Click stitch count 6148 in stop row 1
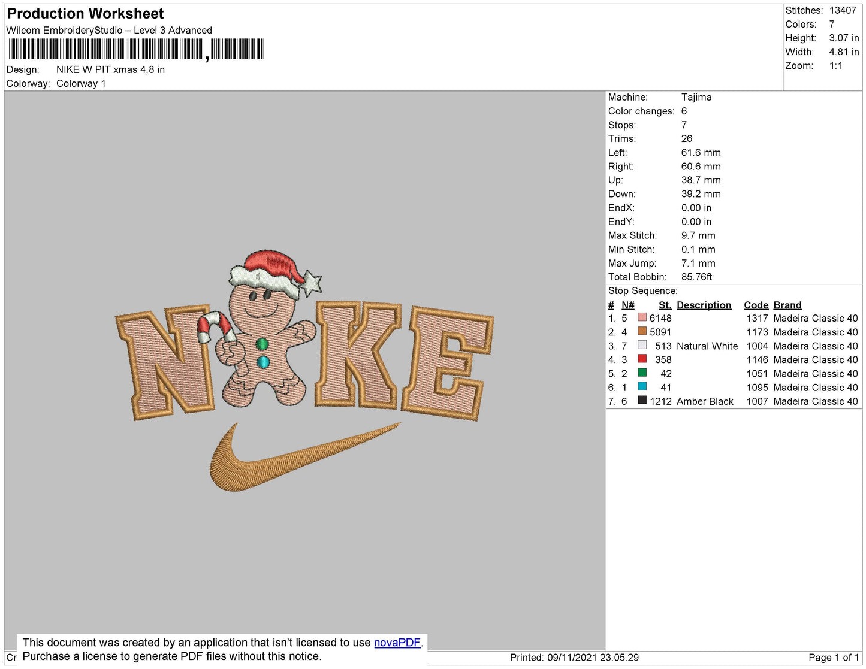Image resolution: width=866 pixels, height=669 pixels. coord(660,318)
